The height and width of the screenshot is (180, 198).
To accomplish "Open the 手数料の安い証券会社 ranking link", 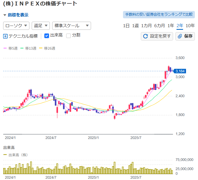I will 159,14.
